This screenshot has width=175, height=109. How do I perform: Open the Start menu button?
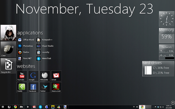(3, 107)
